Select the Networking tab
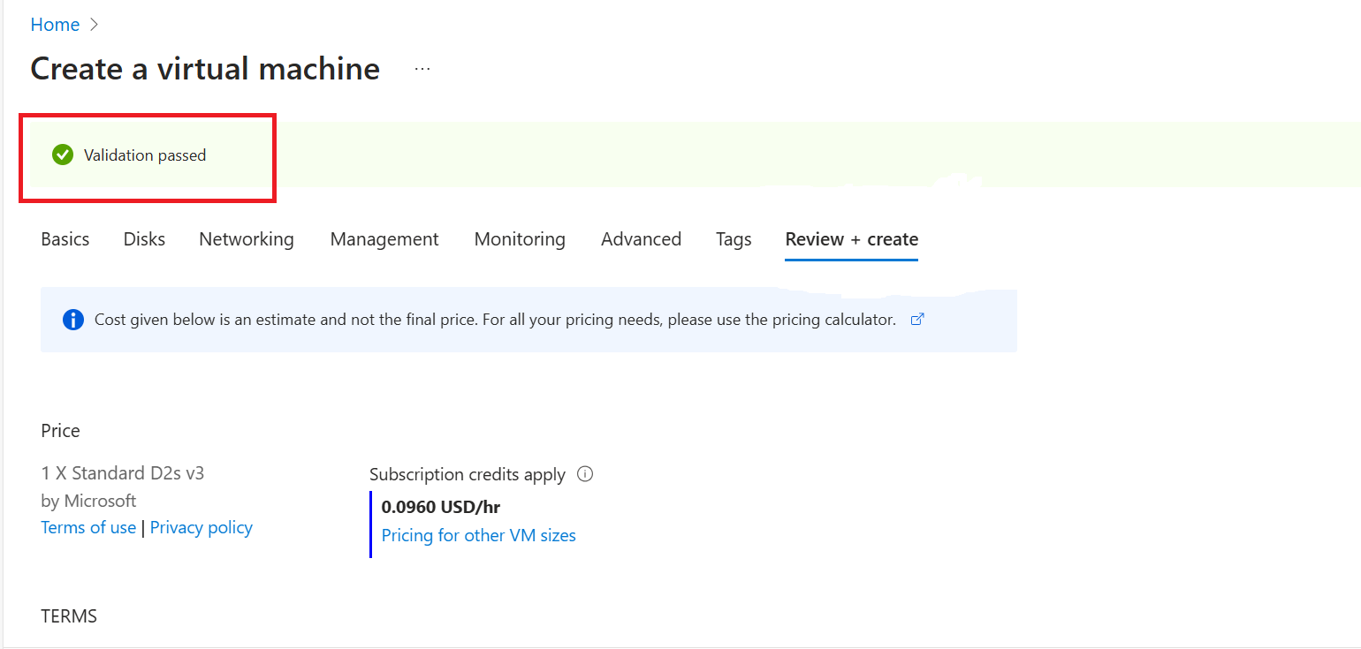Image resolution: width=1361 pixels, height=649 pixels. point(247,239)
